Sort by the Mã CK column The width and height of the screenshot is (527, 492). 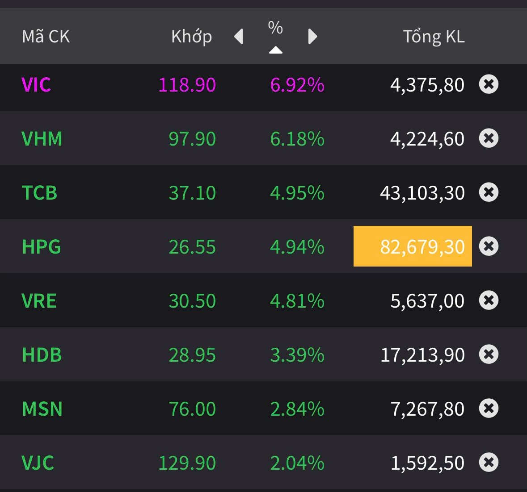[46, 37]
